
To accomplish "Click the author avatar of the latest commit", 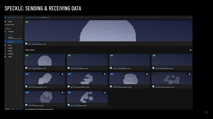I will click(26, 44).
